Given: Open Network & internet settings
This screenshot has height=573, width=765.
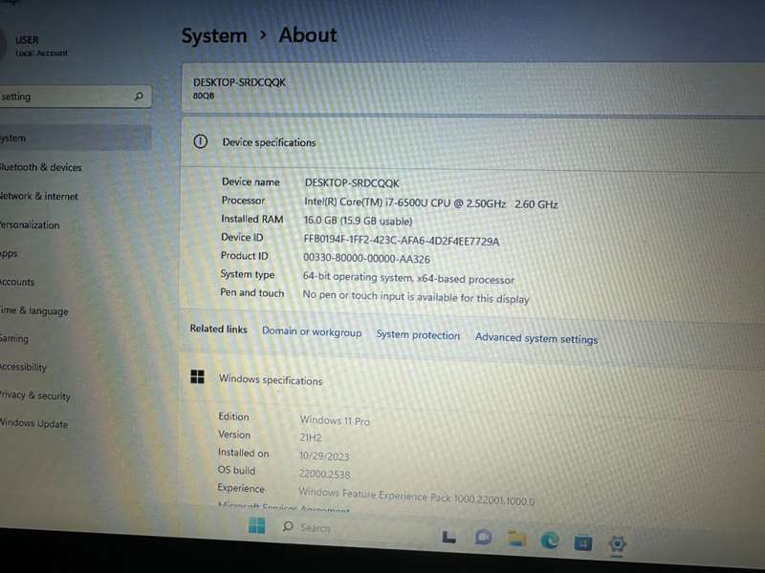Looking at the screenshot, I should point(38,196).
